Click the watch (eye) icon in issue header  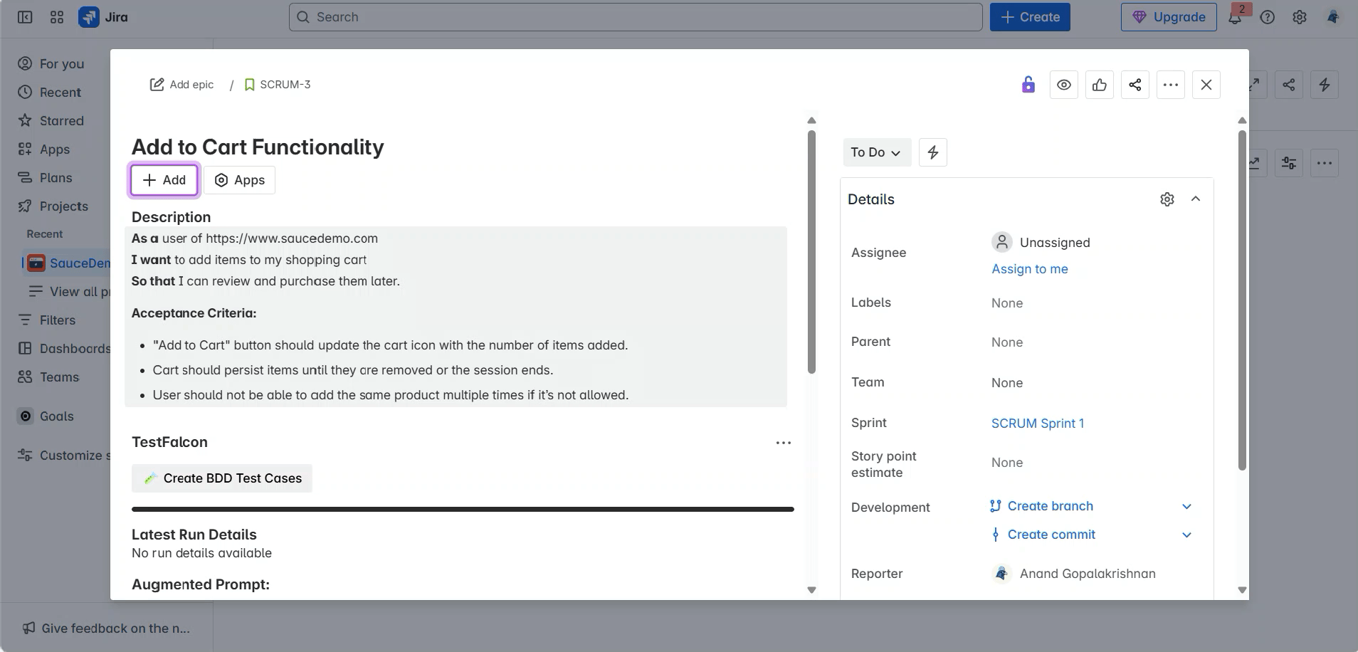coord(1063,85)
